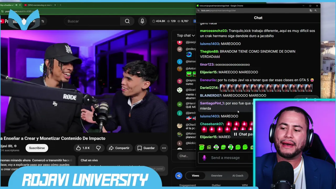The width and height of the screenshot is (336, 189).
Task: Click the Engagement column label
Action: click(x=188, y=185)
